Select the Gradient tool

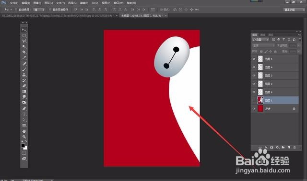24,91
